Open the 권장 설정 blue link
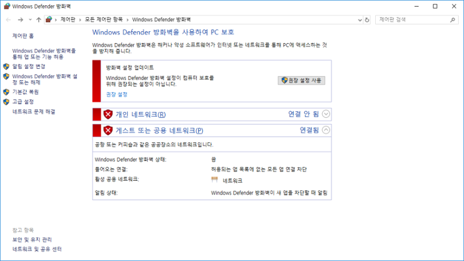Image resolution: width=464 pixels, height=261 pixels. coord(117,94)
